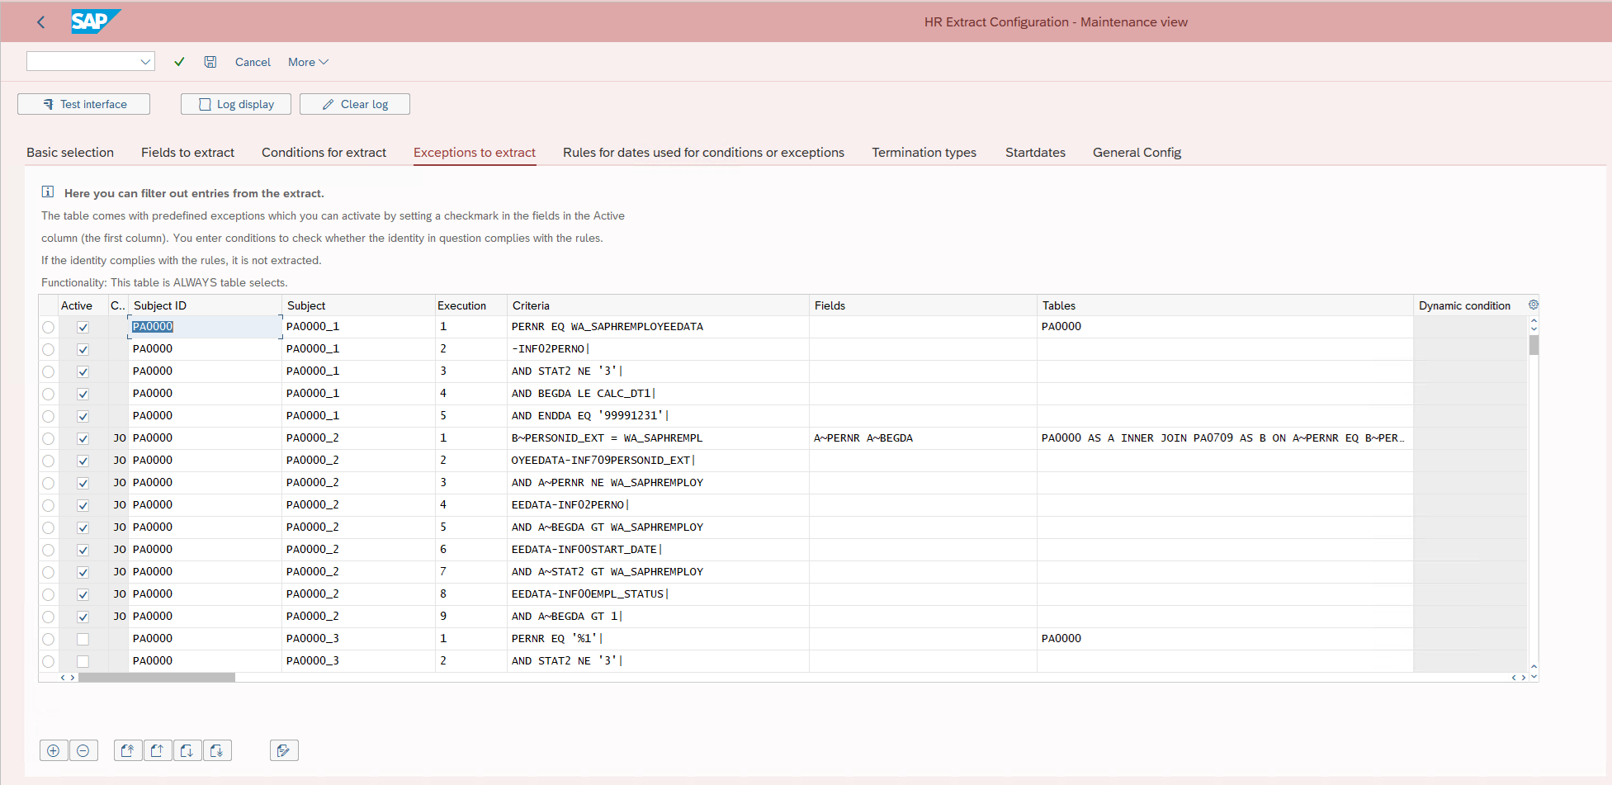Viewport: 1612px width, 785px height.
Task: Click the horizontal scrollbar thumb under table
Action: [x=156, y=678]
